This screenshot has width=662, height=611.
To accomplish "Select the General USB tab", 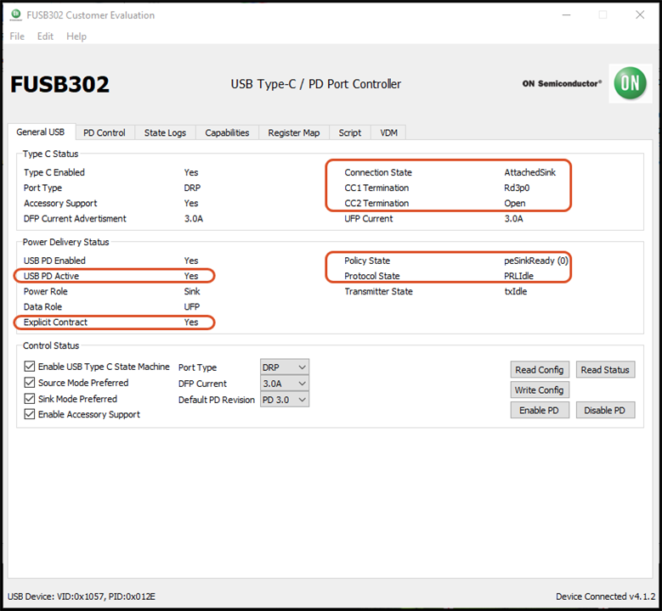I will [x=41, y=132].
